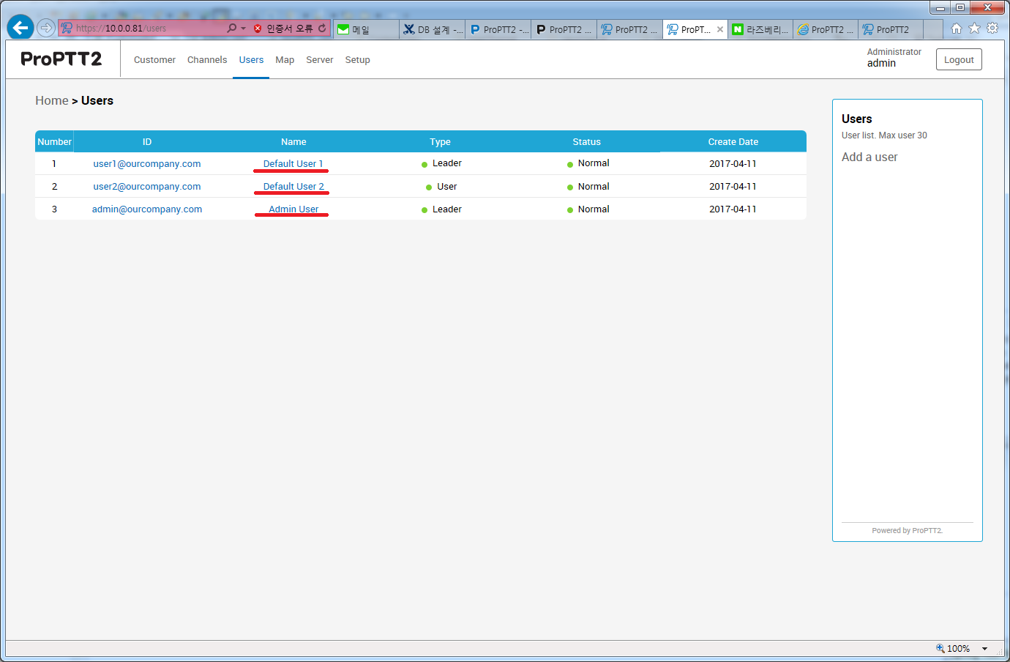Click the search magnifier in address bar
This screenshot has width=1010, height=662.
[x=231, y=29]
